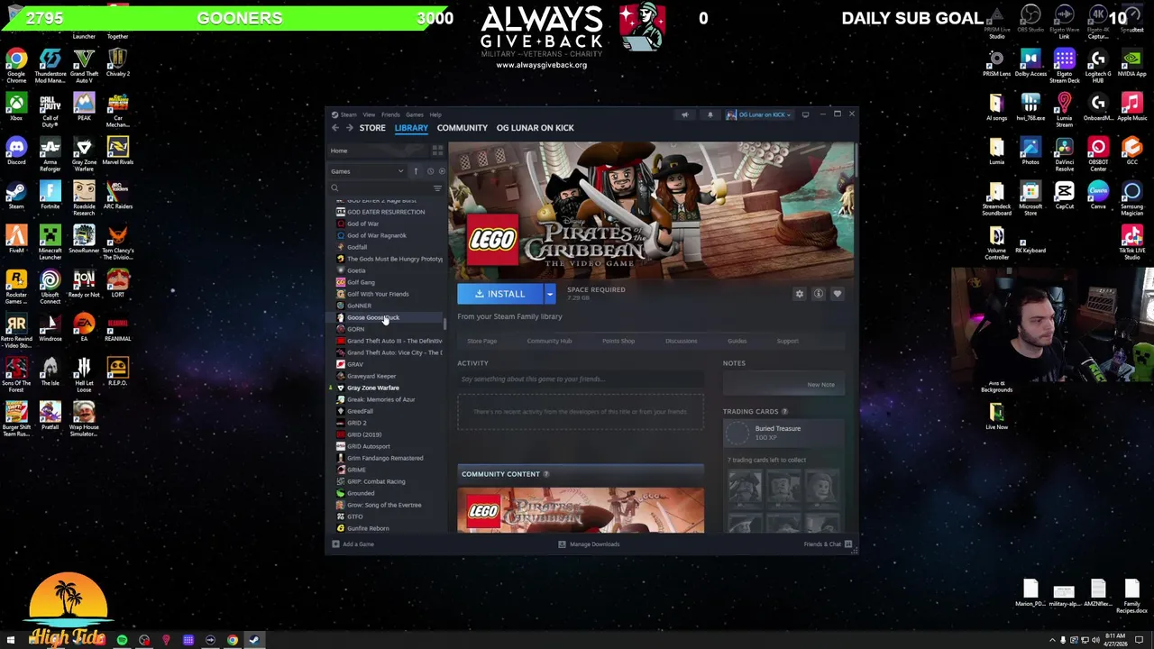Open the Games category dropdown in library
The width and height of the screenshot is (1154, 649).
coord(368,171)
